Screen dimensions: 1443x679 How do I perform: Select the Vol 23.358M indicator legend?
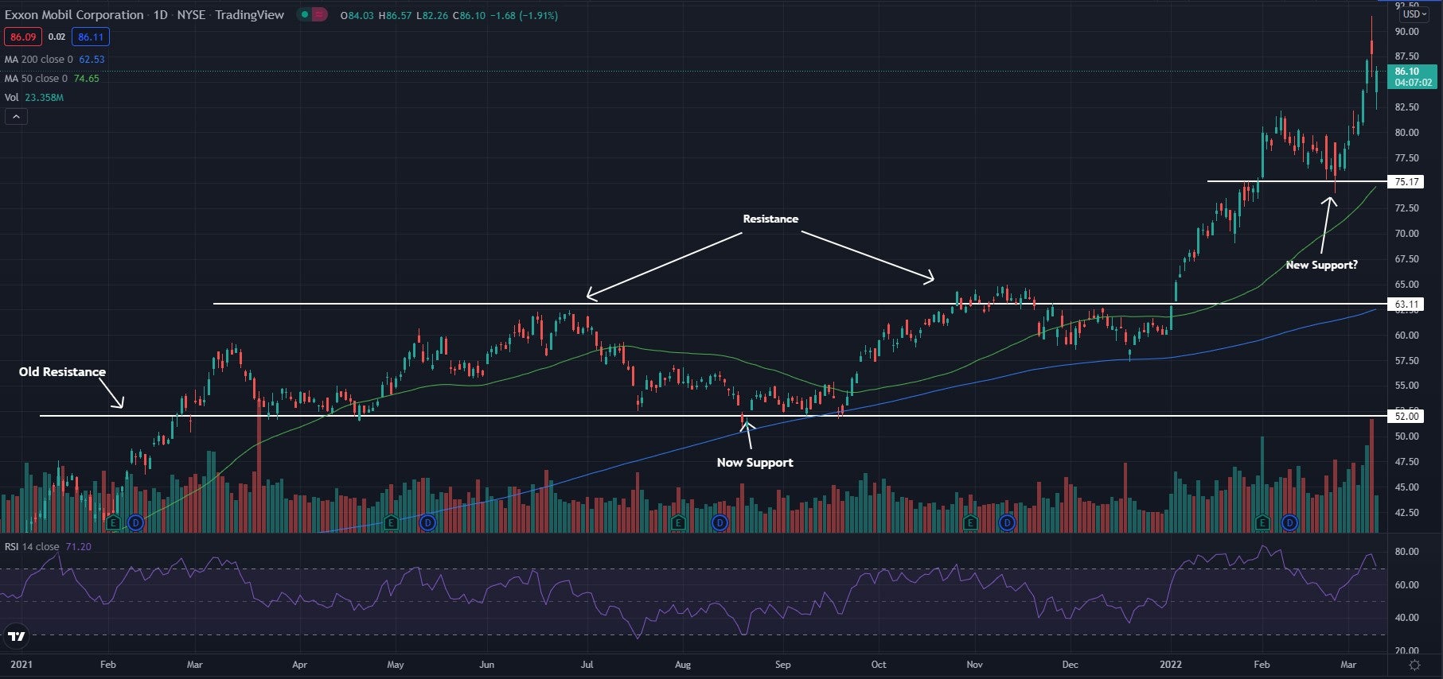pos(34,98)
